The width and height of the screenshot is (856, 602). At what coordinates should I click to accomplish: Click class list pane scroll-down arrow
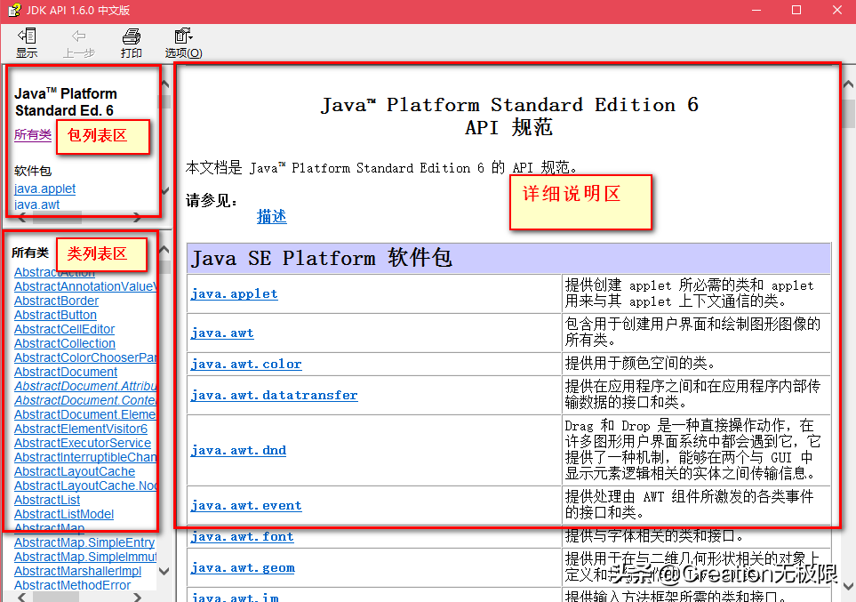[164, 572]
